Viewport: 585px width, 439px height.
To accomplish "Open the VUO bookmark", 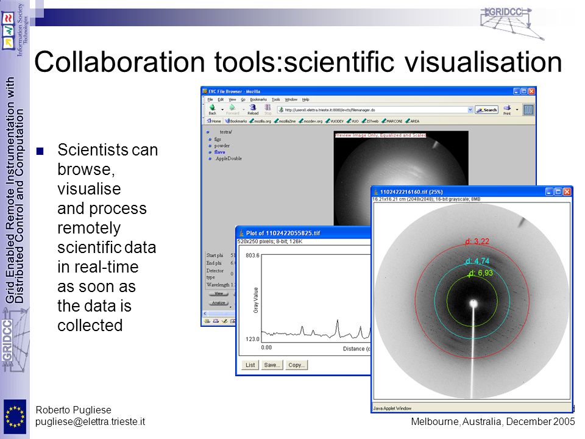I will point(353,121).
